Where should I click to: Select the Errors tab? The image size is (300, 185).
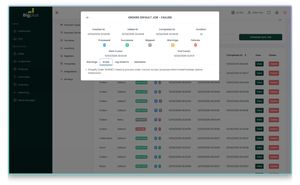coord(106,62)
